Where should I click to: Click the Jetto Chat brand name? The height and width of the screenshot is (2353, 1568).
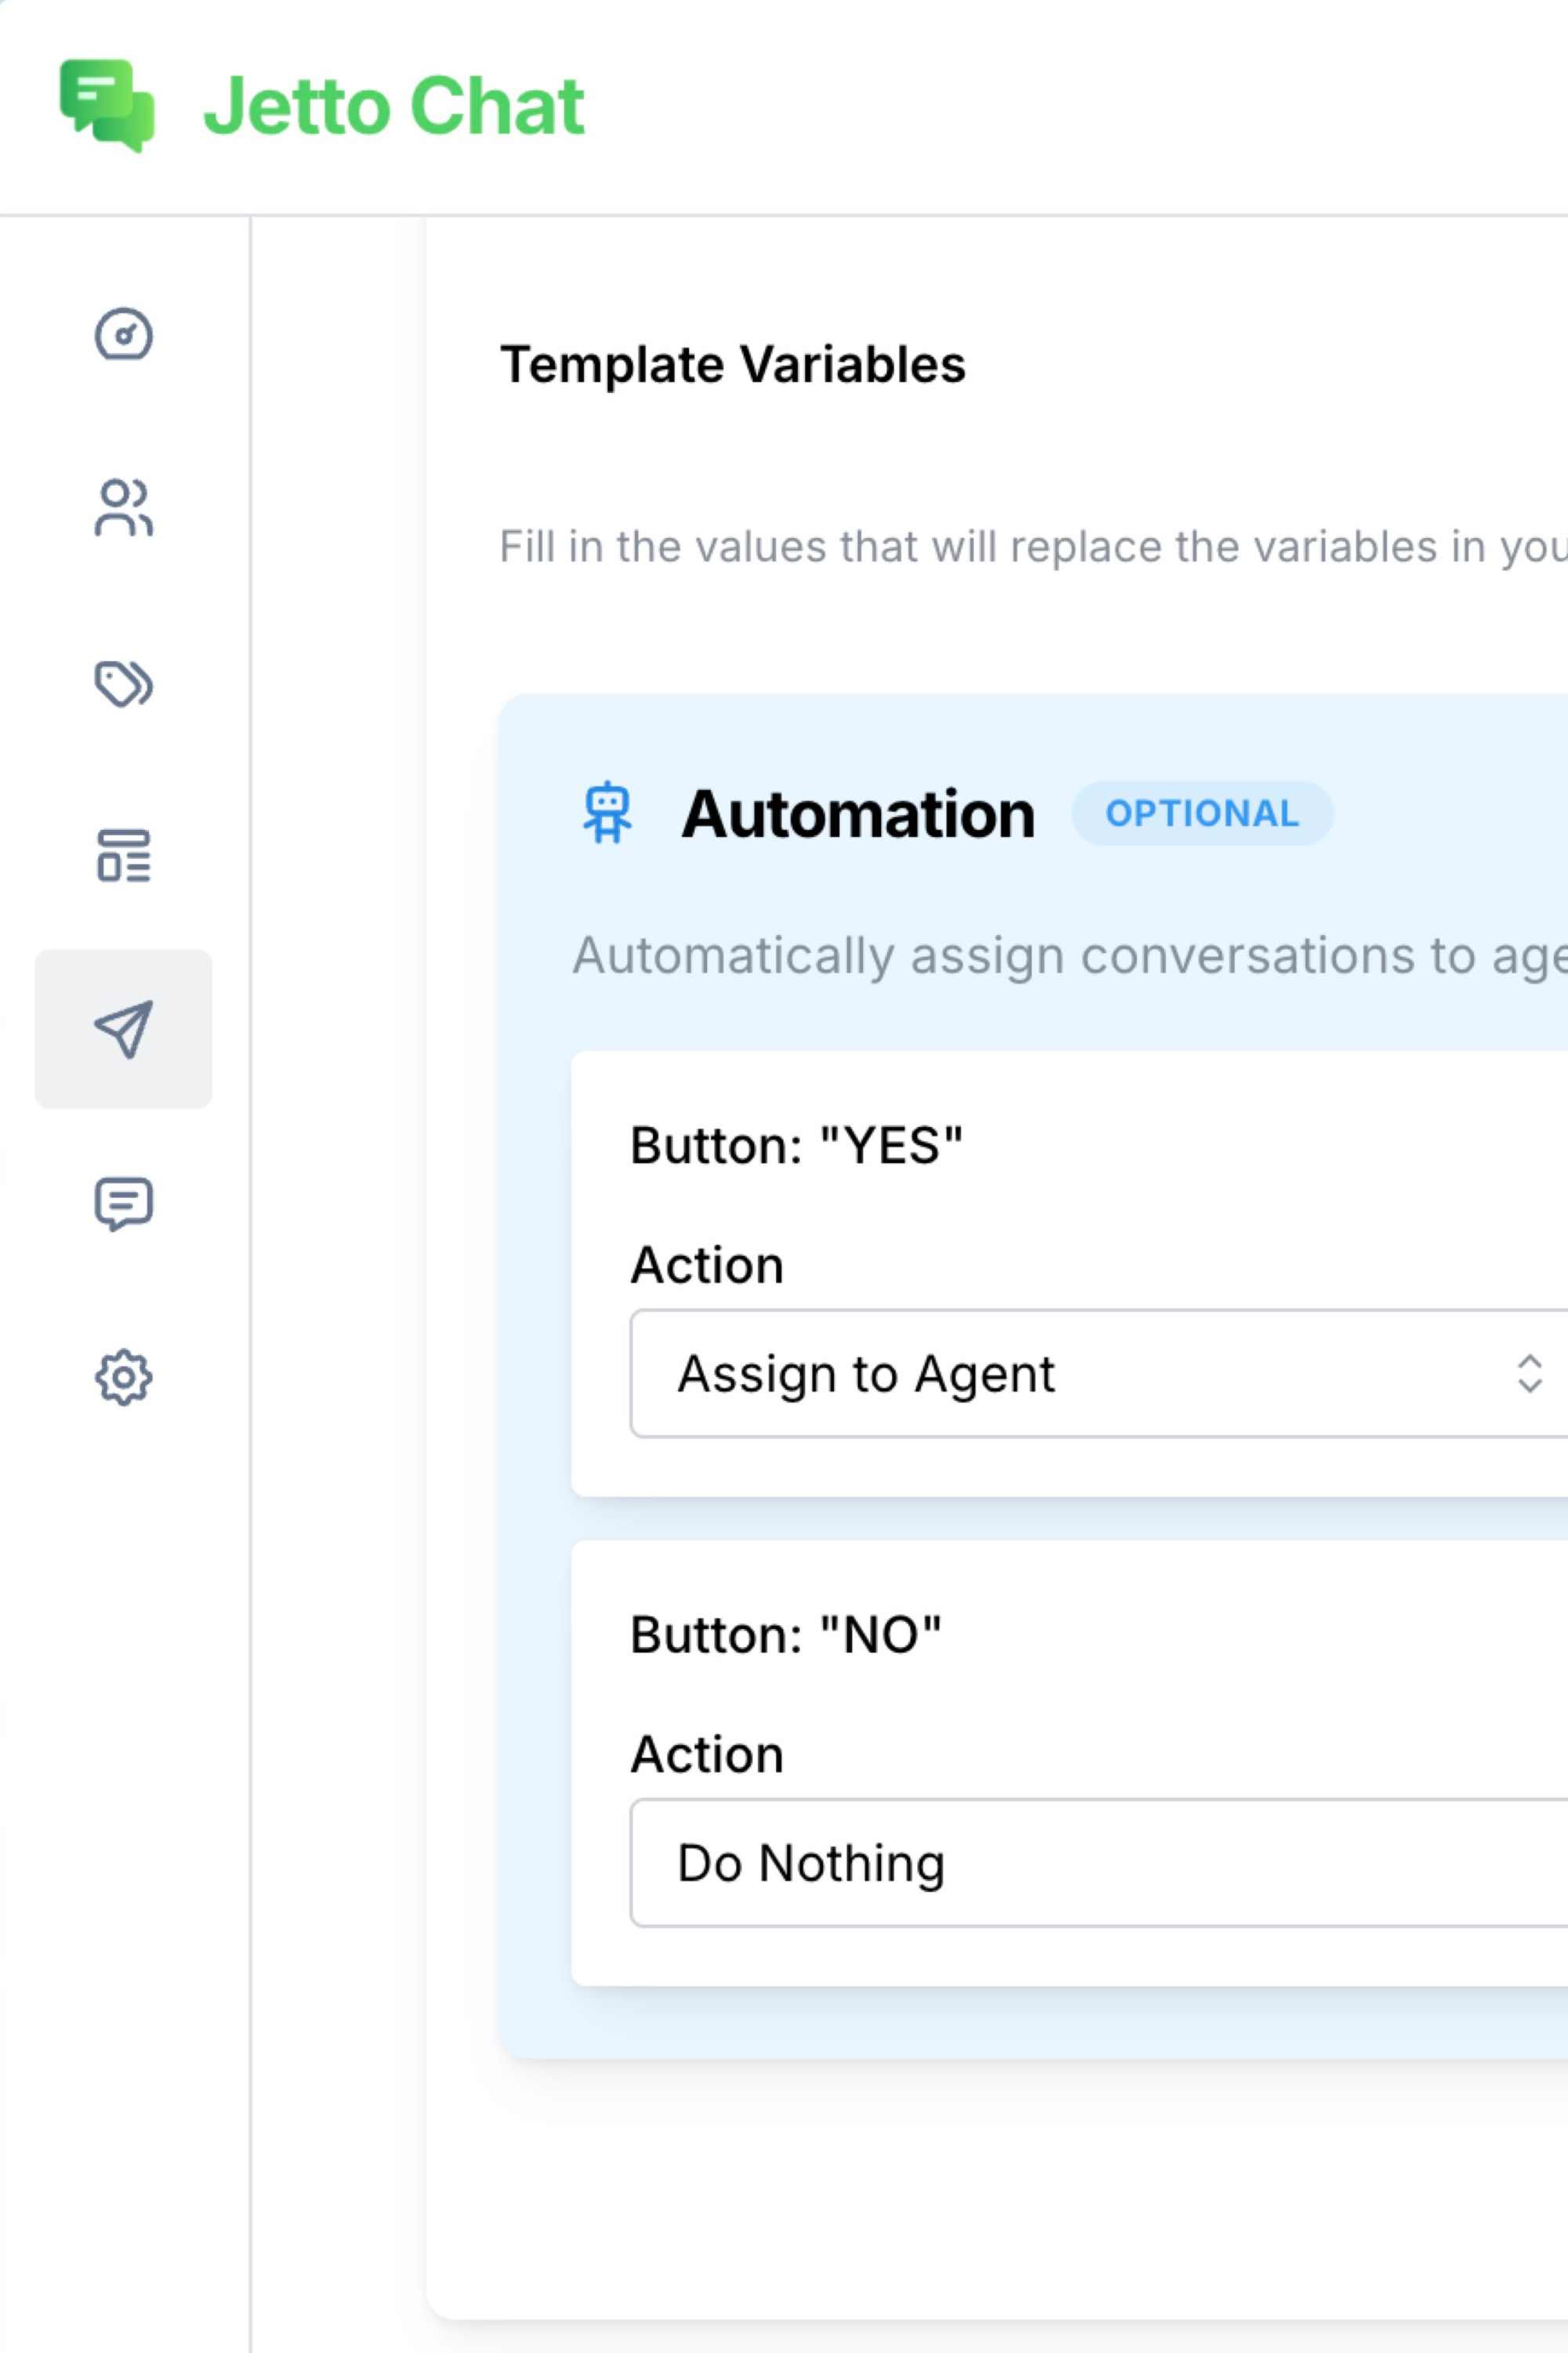coord(394,106)
